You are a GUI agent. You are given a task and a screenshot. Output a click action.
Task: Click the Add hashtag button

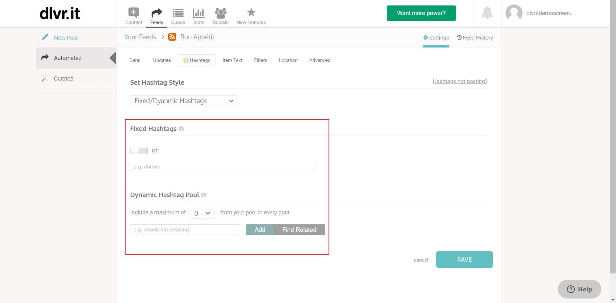click(260, 230)
